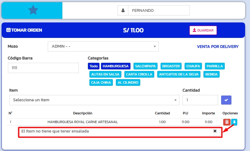Filter by ANTOJITOS DE LA SELVA

(x=179, y=74)
